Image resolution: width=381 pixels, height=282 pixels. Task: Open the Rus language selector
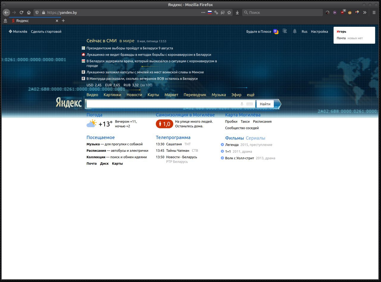coord(305,32)
